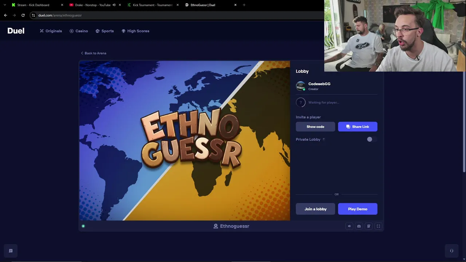Click the EthnoGuessr game banner

185,140
